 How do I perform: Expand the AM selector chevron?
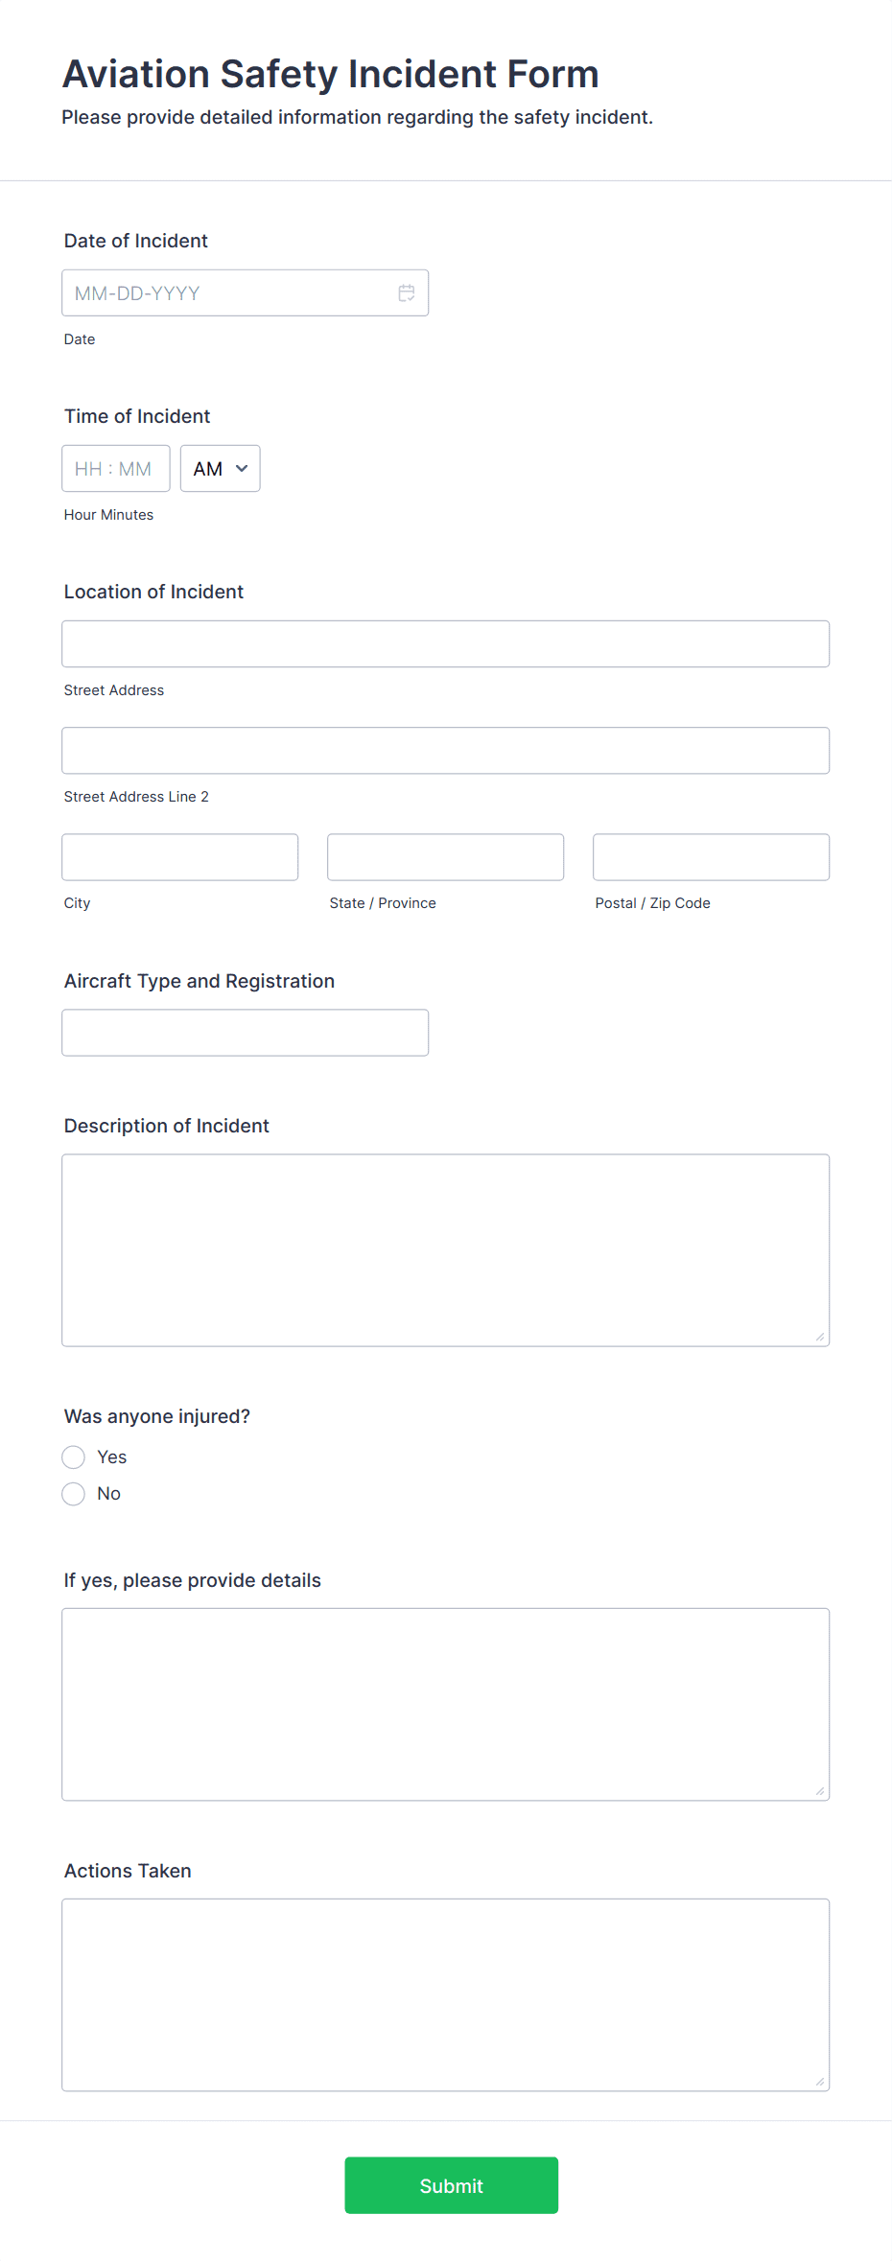click(240, 469)
